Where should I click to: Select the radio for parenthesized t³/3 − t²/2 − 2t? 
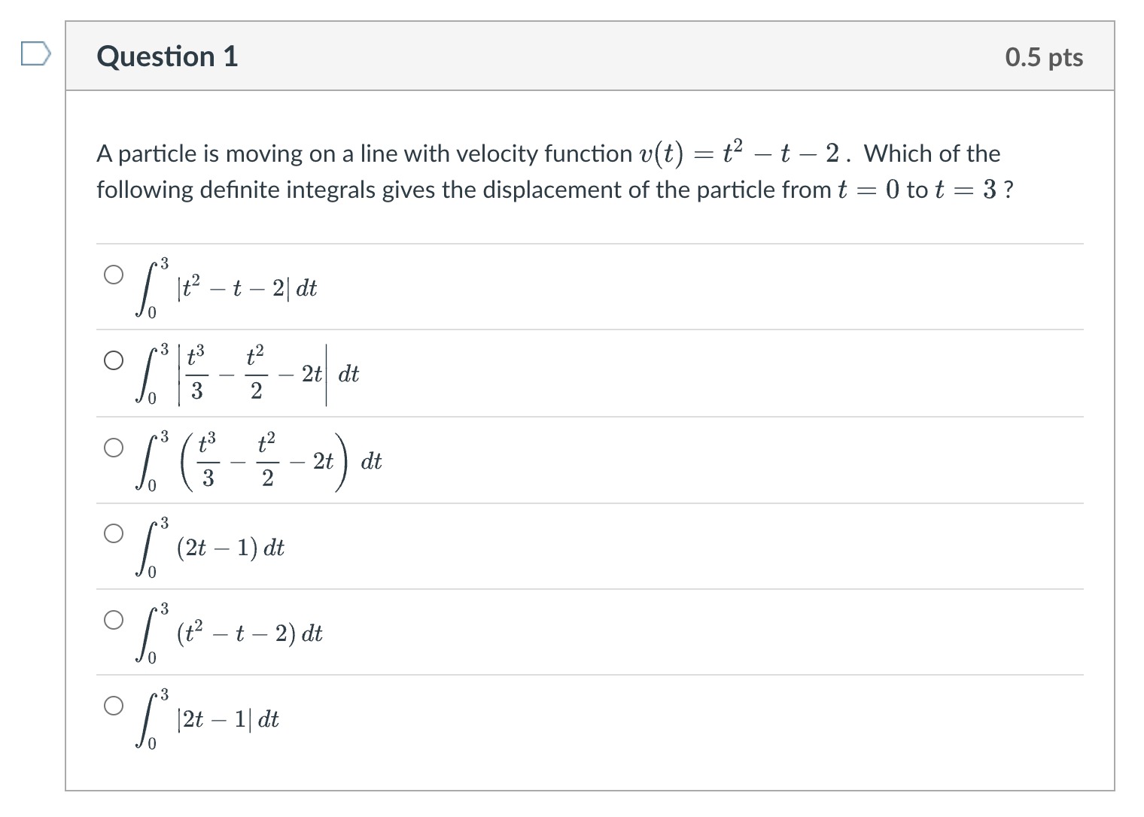click(113, 448)
